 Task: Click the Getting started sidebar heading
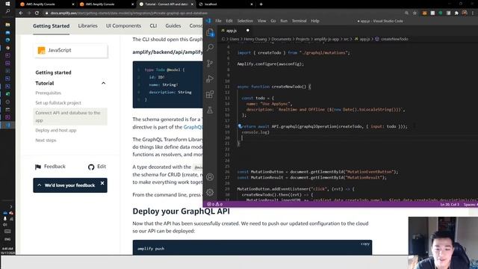(x=53, y=72)
